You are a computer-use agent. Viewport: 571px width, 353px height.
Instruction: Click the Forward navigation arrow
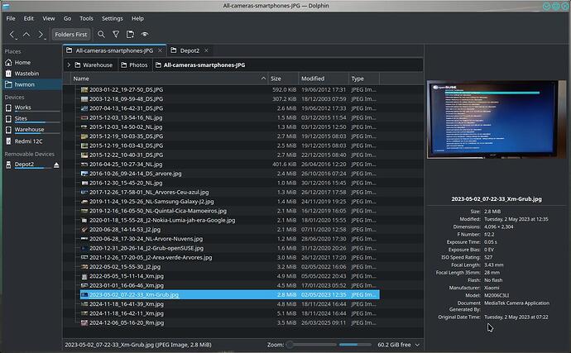[x=41, y=35]
